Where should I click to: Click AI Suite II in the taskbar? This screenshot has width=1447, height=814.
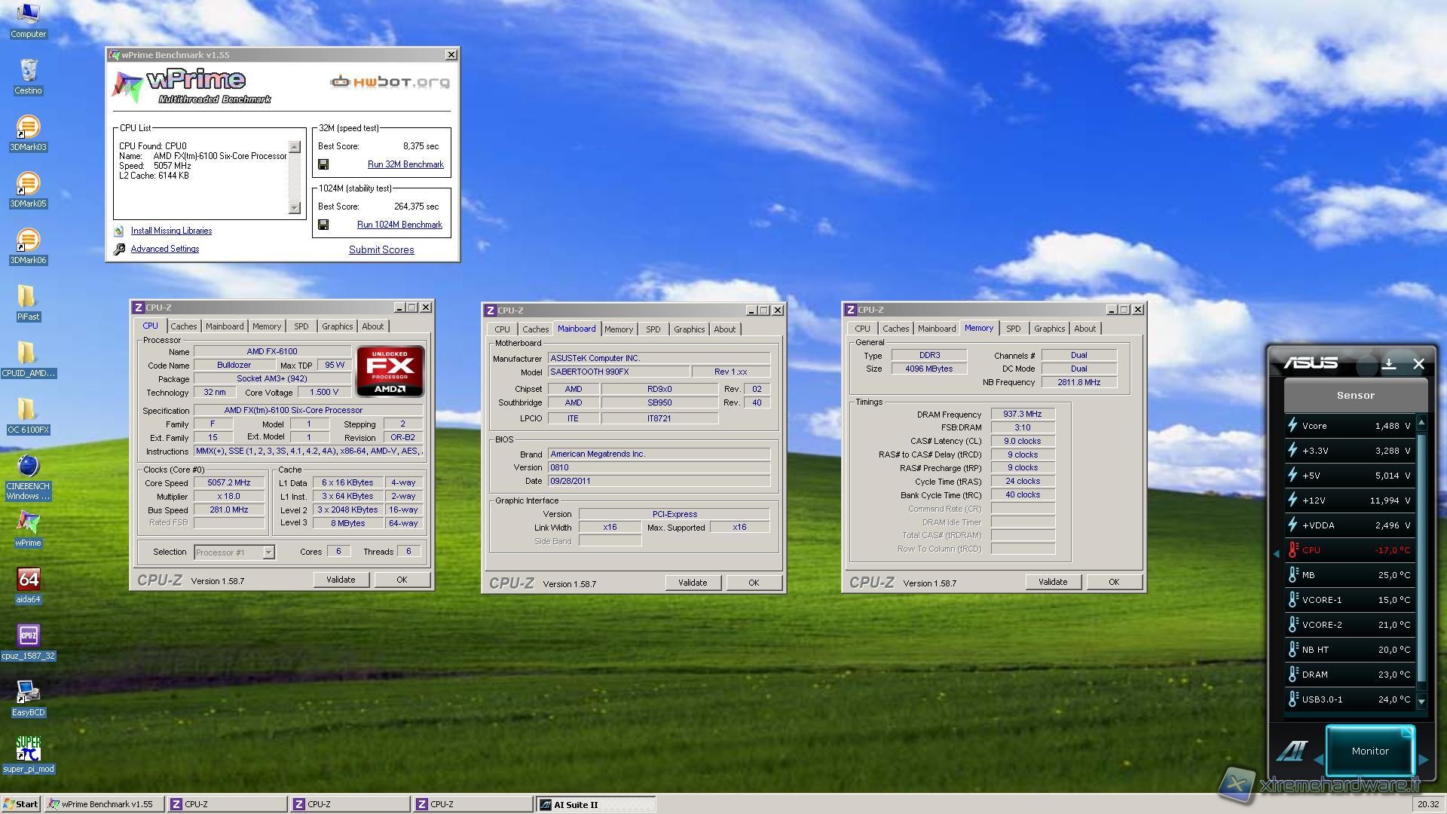coord(595,804)
